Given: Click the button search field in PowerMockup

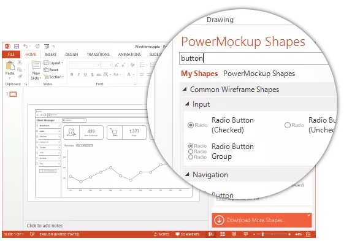Looking at the screenshot, I should click(254, 58).
